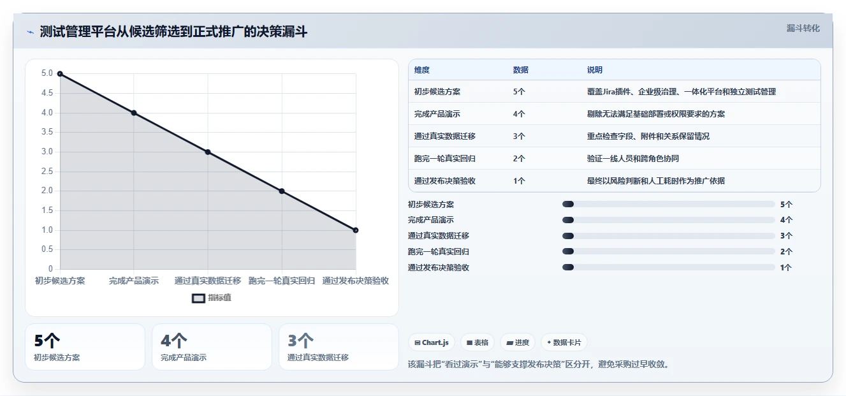Click the x-axis label 通过真实数据迁移
Viewport: 846px width, 396px height.
coord(208,281)
